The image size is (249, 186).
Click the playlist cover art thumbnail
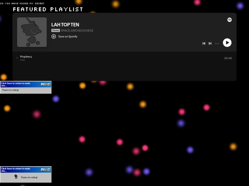32,32
